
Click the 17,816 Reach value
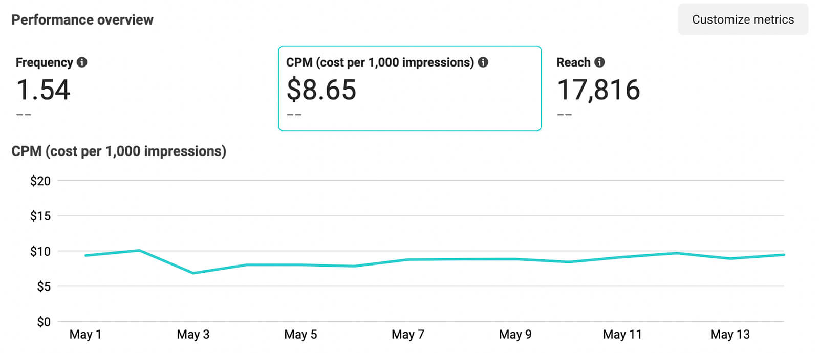click(598, 89)
